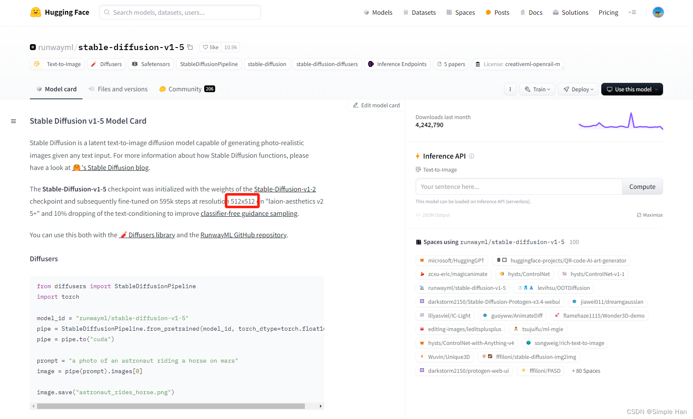This screenshot has width=693, height=419.
Task: Open hysts/ControlNet space
Action: pyautogui.click(x=525, y=274)
